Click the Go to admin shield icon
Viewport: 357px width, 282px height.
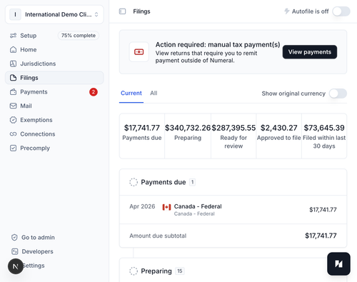pyautogui.click(x=14, y=237)
